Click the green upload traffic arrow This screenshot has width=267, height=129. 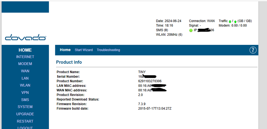235,21
